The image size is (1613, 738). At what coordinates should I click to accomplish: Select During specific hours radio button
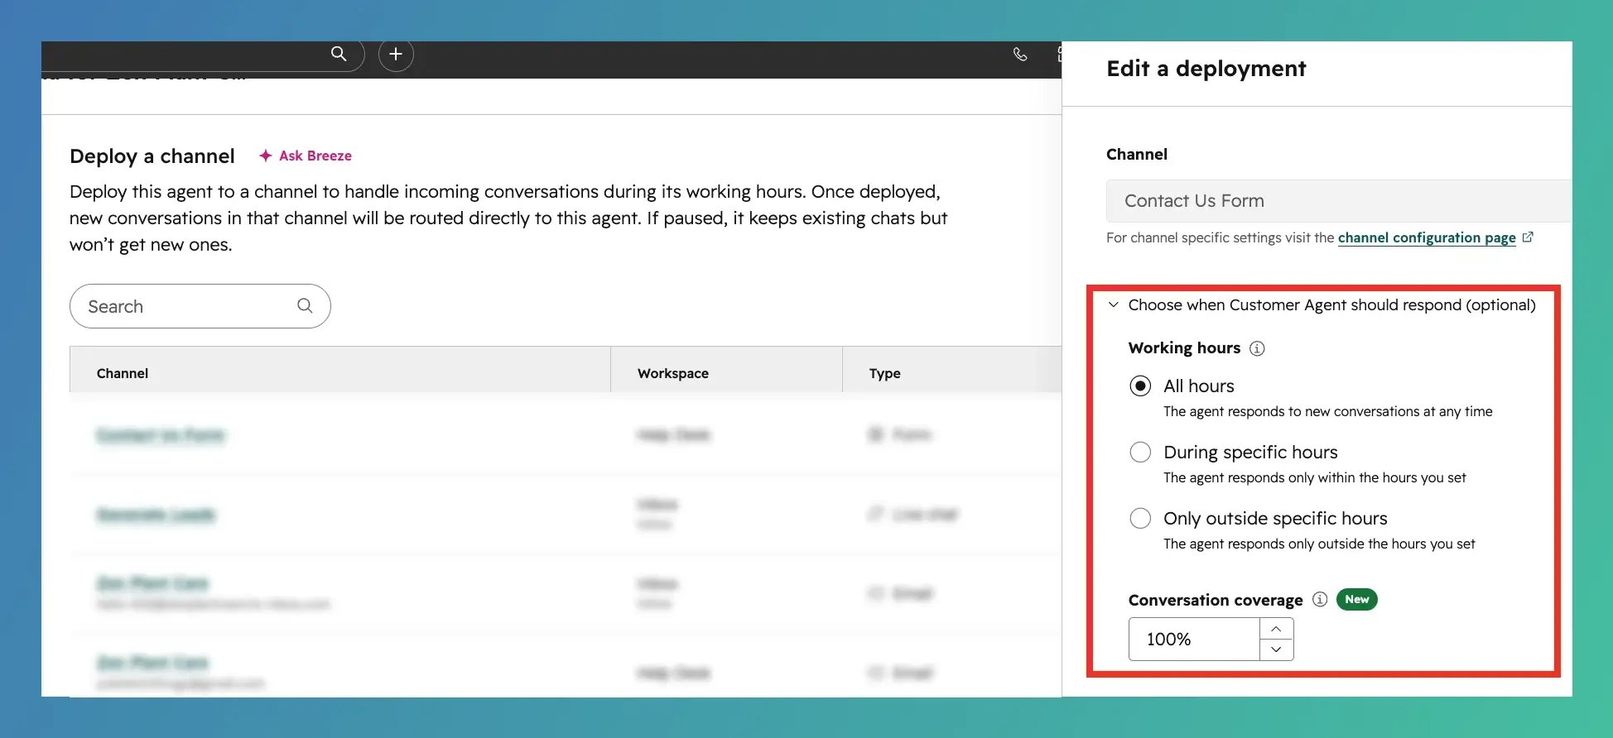tap(1140, 452)
